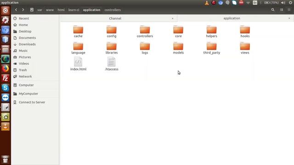Open the cache folder
This screenshot has height=165, width=294.
(x=78, y=32)
